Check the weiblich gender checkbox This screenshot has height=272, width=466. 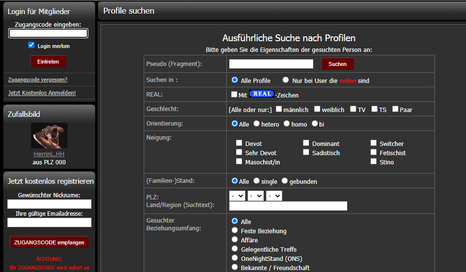pyautogui.click(x=317, y=109)
